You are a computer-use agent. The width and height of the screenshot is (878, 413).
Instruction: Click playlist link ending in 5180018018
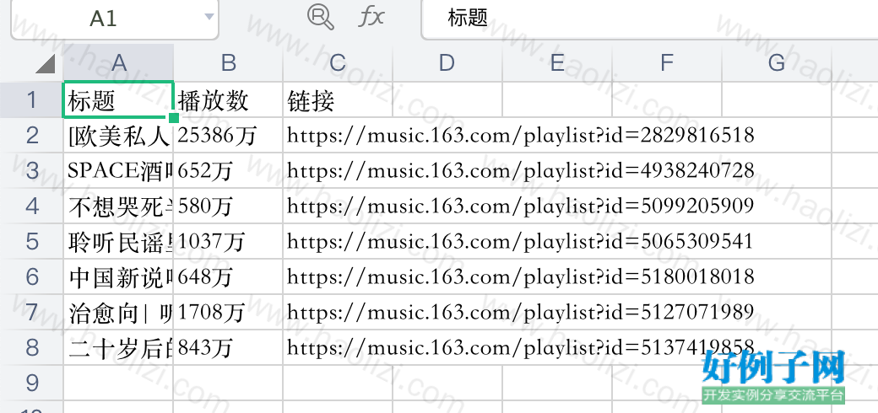pyautogui.click(x=521, y=276)
